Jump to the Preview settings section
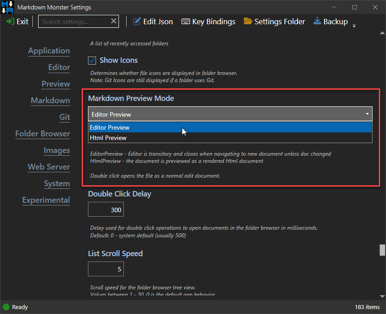 point(56,84)
